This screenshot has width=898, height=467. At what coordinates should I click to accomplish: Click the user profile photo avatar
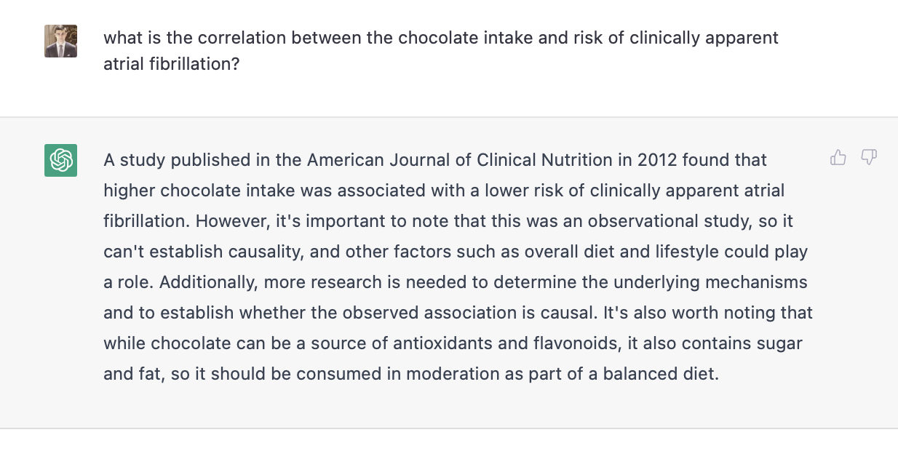[x=60, y=41]
